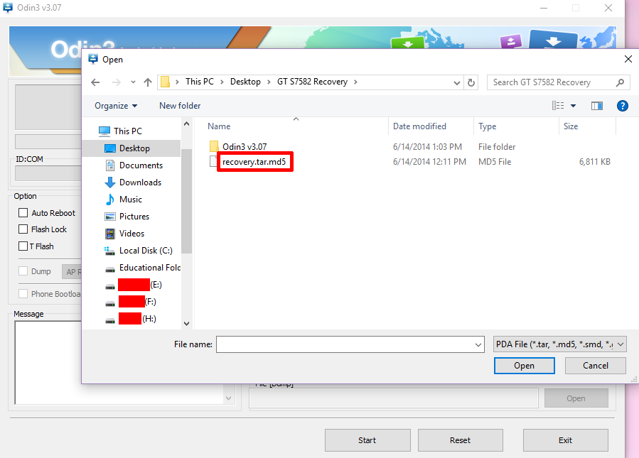The image size is (639, 458).
Task: Click the search magnifier icon
Action: [620, 82]
